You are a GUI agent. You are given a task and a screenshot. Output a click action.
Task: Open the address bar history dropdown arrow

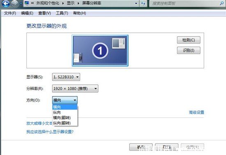tap(136, 3)
